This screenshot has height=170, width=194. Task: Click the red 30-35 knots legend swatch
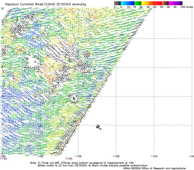coord(158,3)
